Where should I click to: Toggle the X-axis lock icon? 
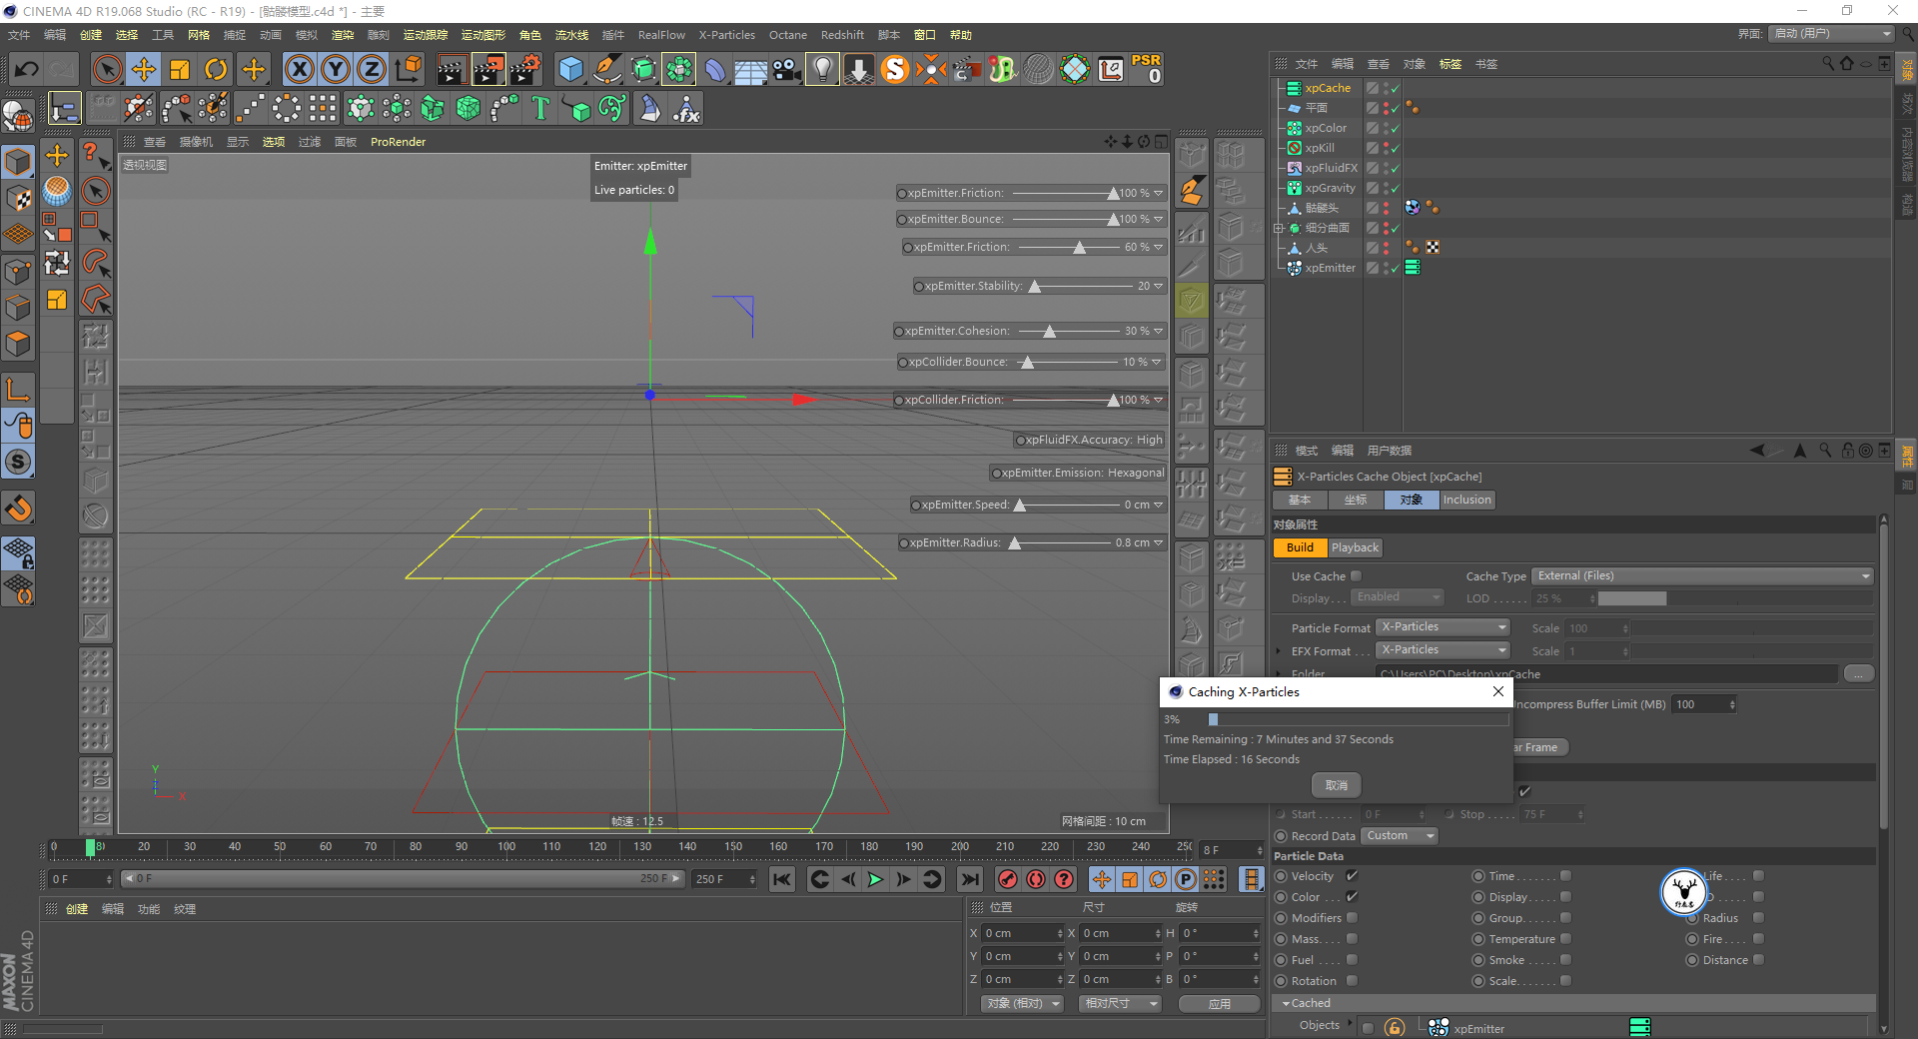(299, 69)
